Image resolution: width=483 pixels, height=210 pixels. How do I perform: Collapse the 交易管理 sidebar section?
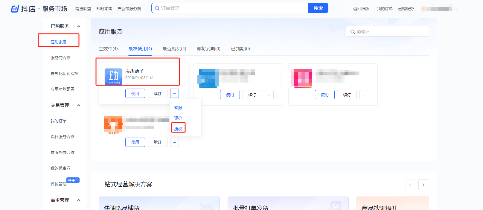(79, 105)
